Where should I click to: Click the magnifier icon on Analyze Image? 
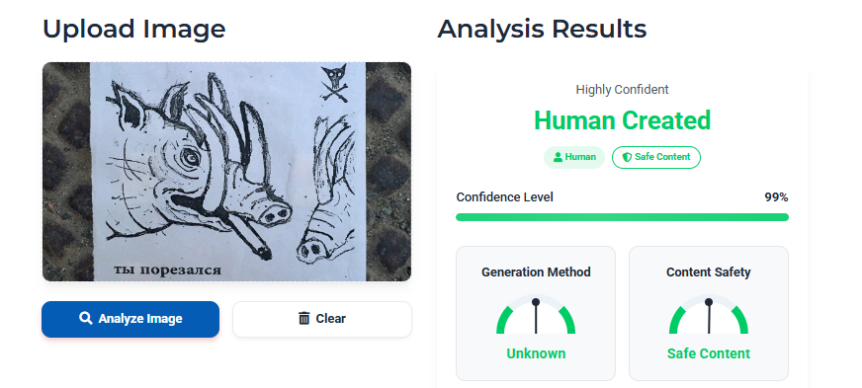(85, 318)
